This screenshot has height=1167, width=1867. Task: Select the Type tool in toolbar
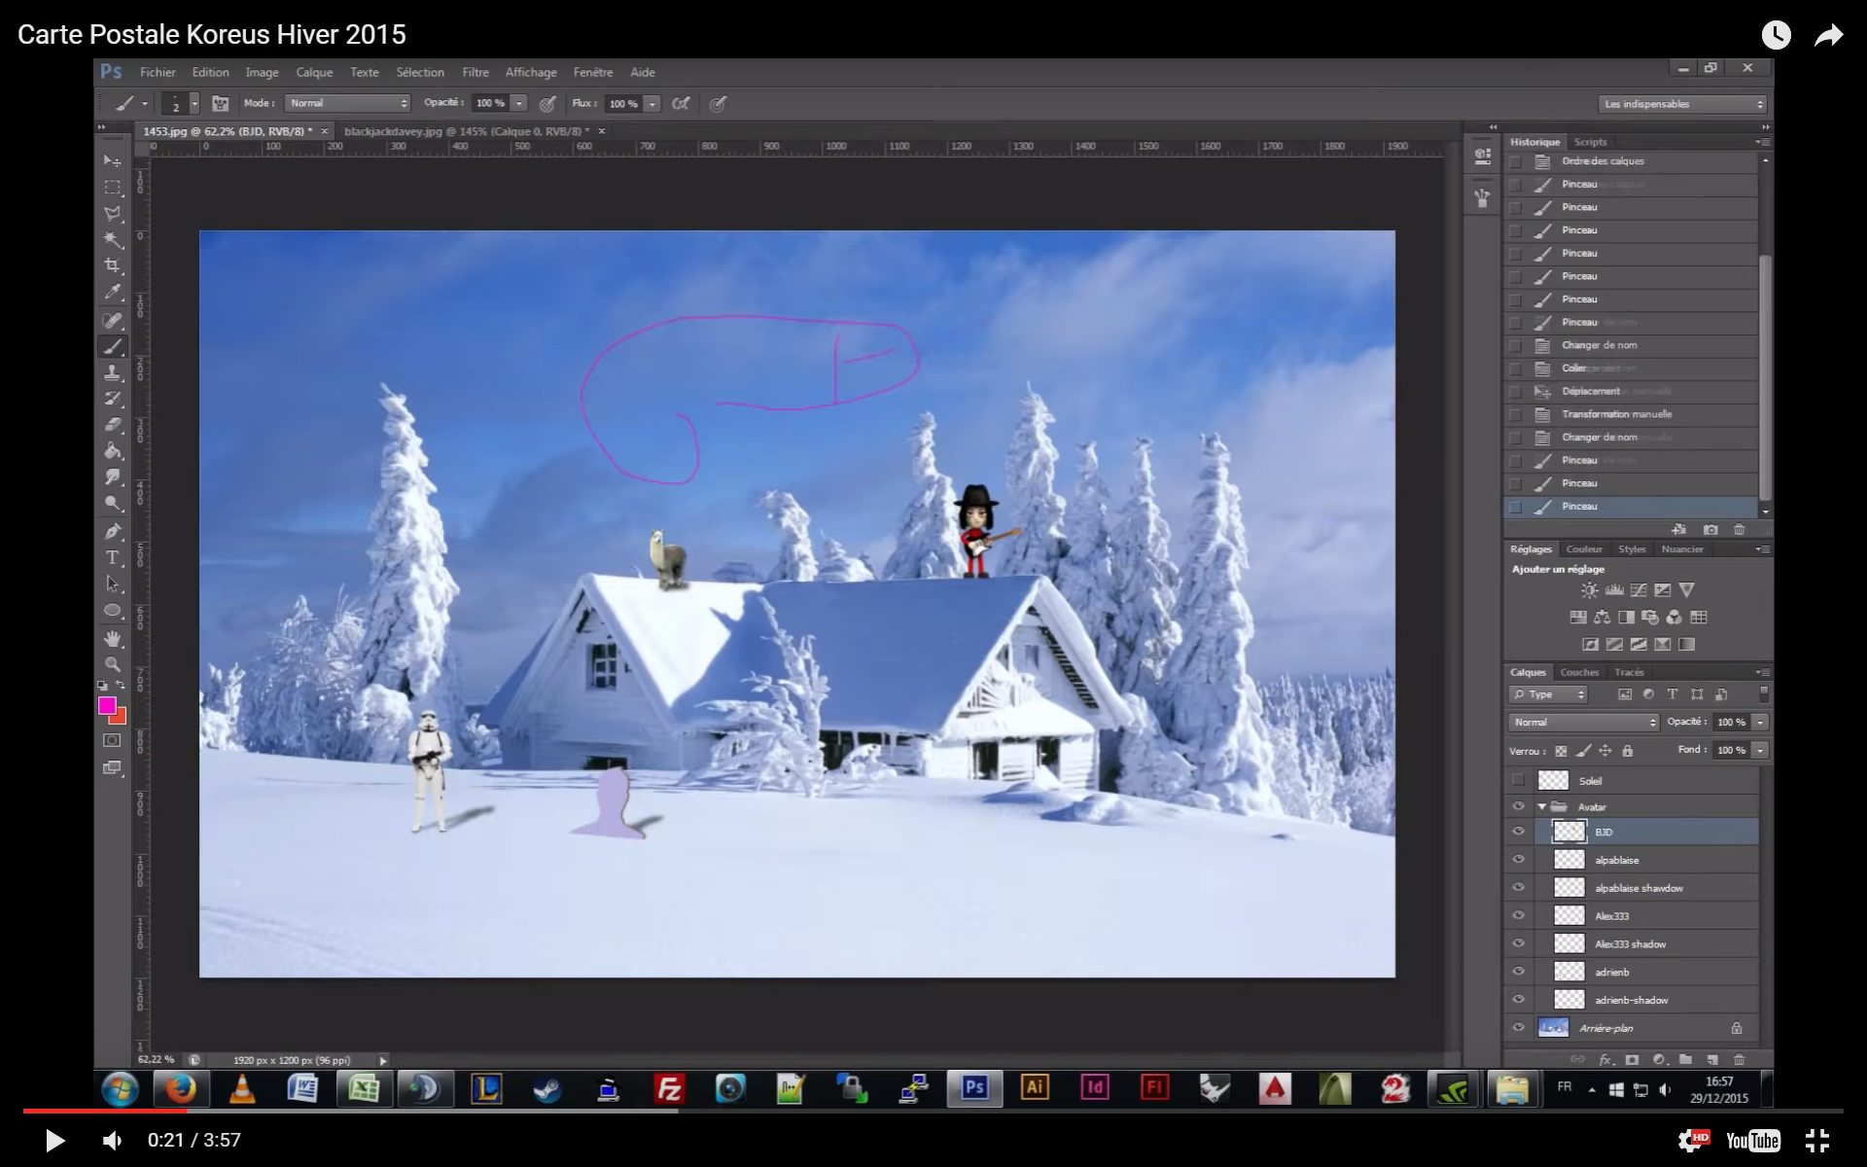(113, 557)
